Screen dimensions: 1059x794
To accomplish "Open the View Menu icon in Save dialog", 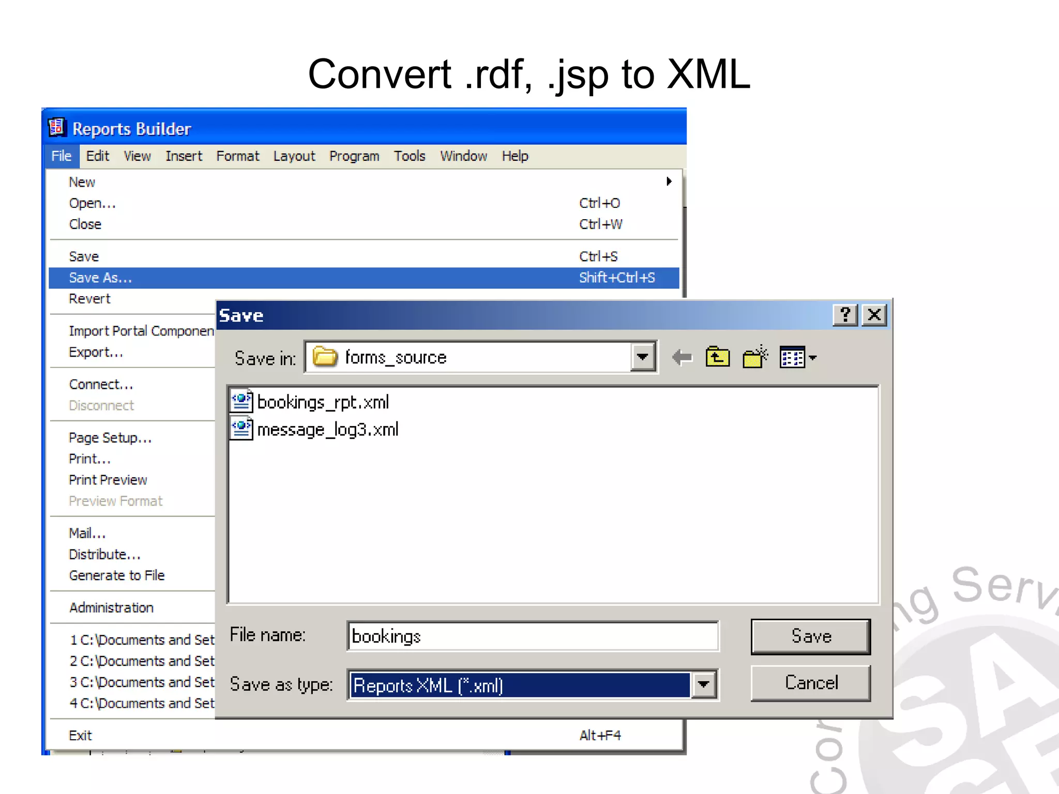I will click(x=797, y=357).
